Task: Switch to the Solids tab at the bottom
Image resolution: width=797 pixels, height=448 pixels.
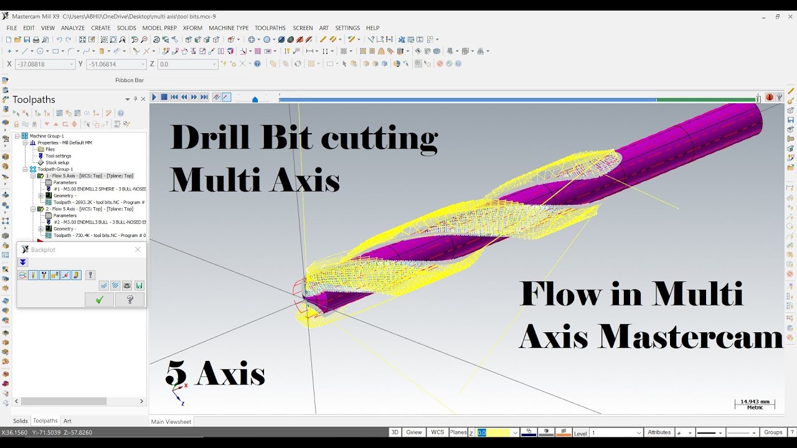Action: tap(21, 421)
